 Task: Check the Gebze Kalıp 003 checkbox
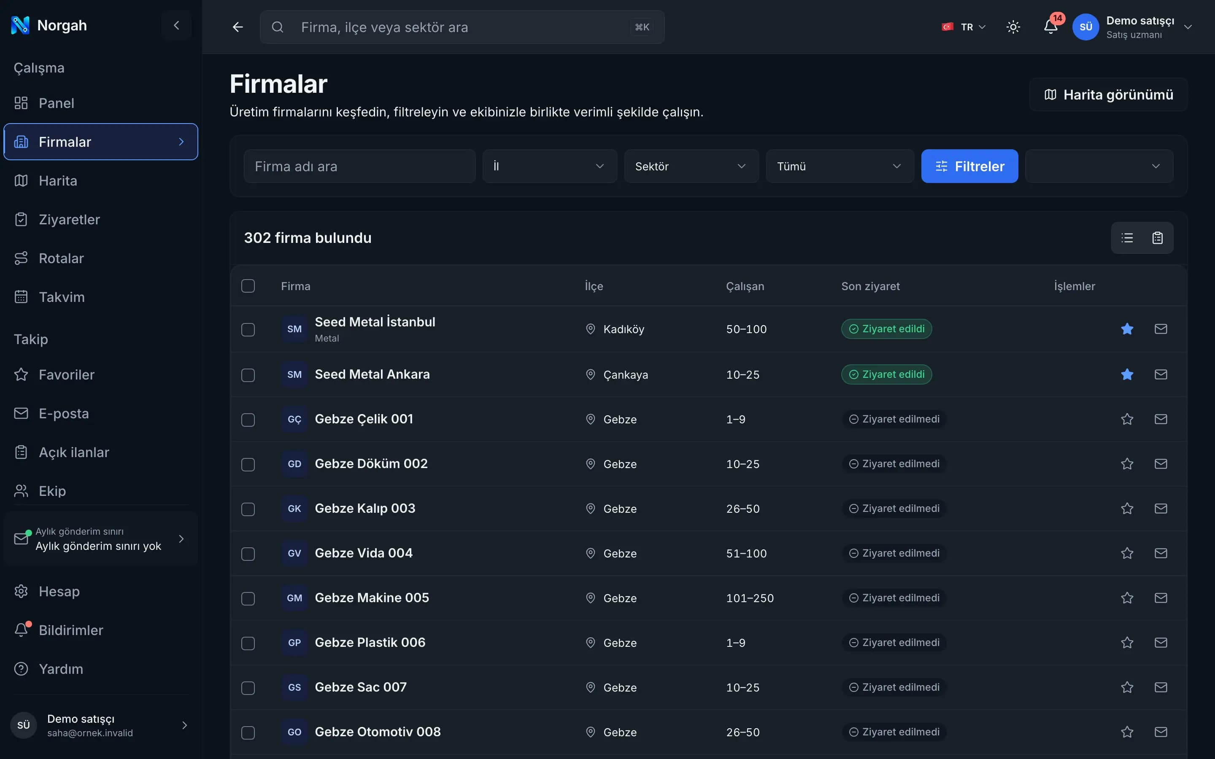(248, 509)
